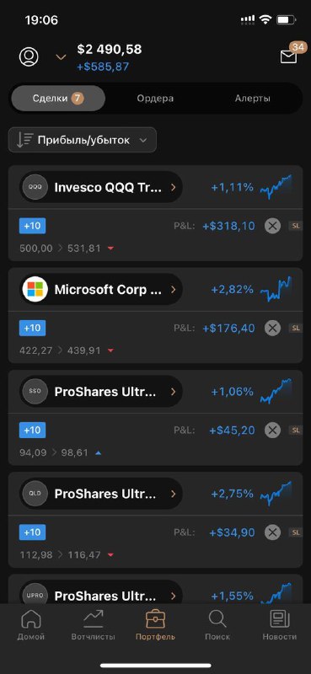The width and height of the screenshot is (311, 674).
Task: Close the Microsoft Corp position with X
Action: pos(272,328)
